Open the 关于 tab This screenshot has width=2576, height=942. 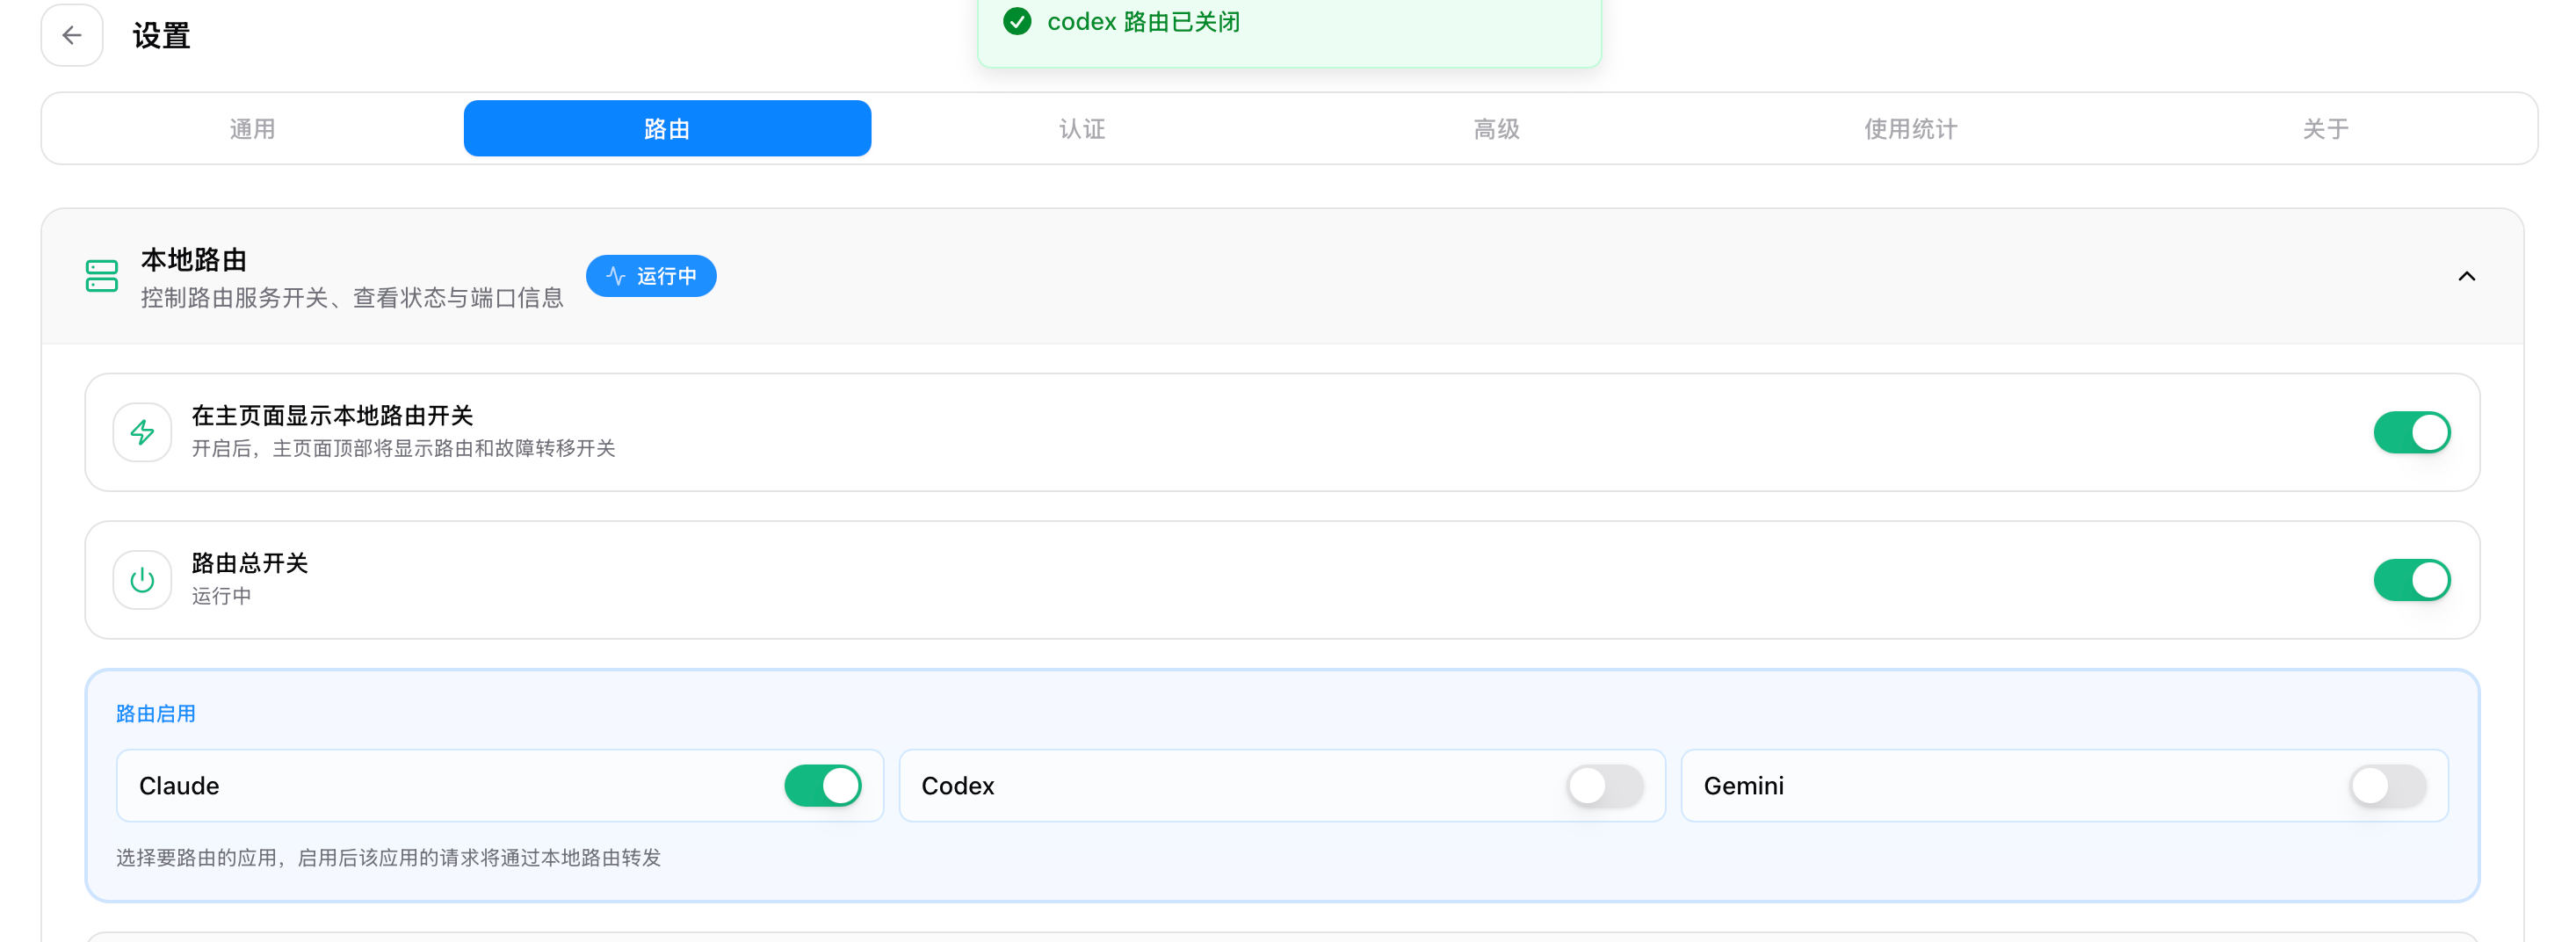(2325, 129)
